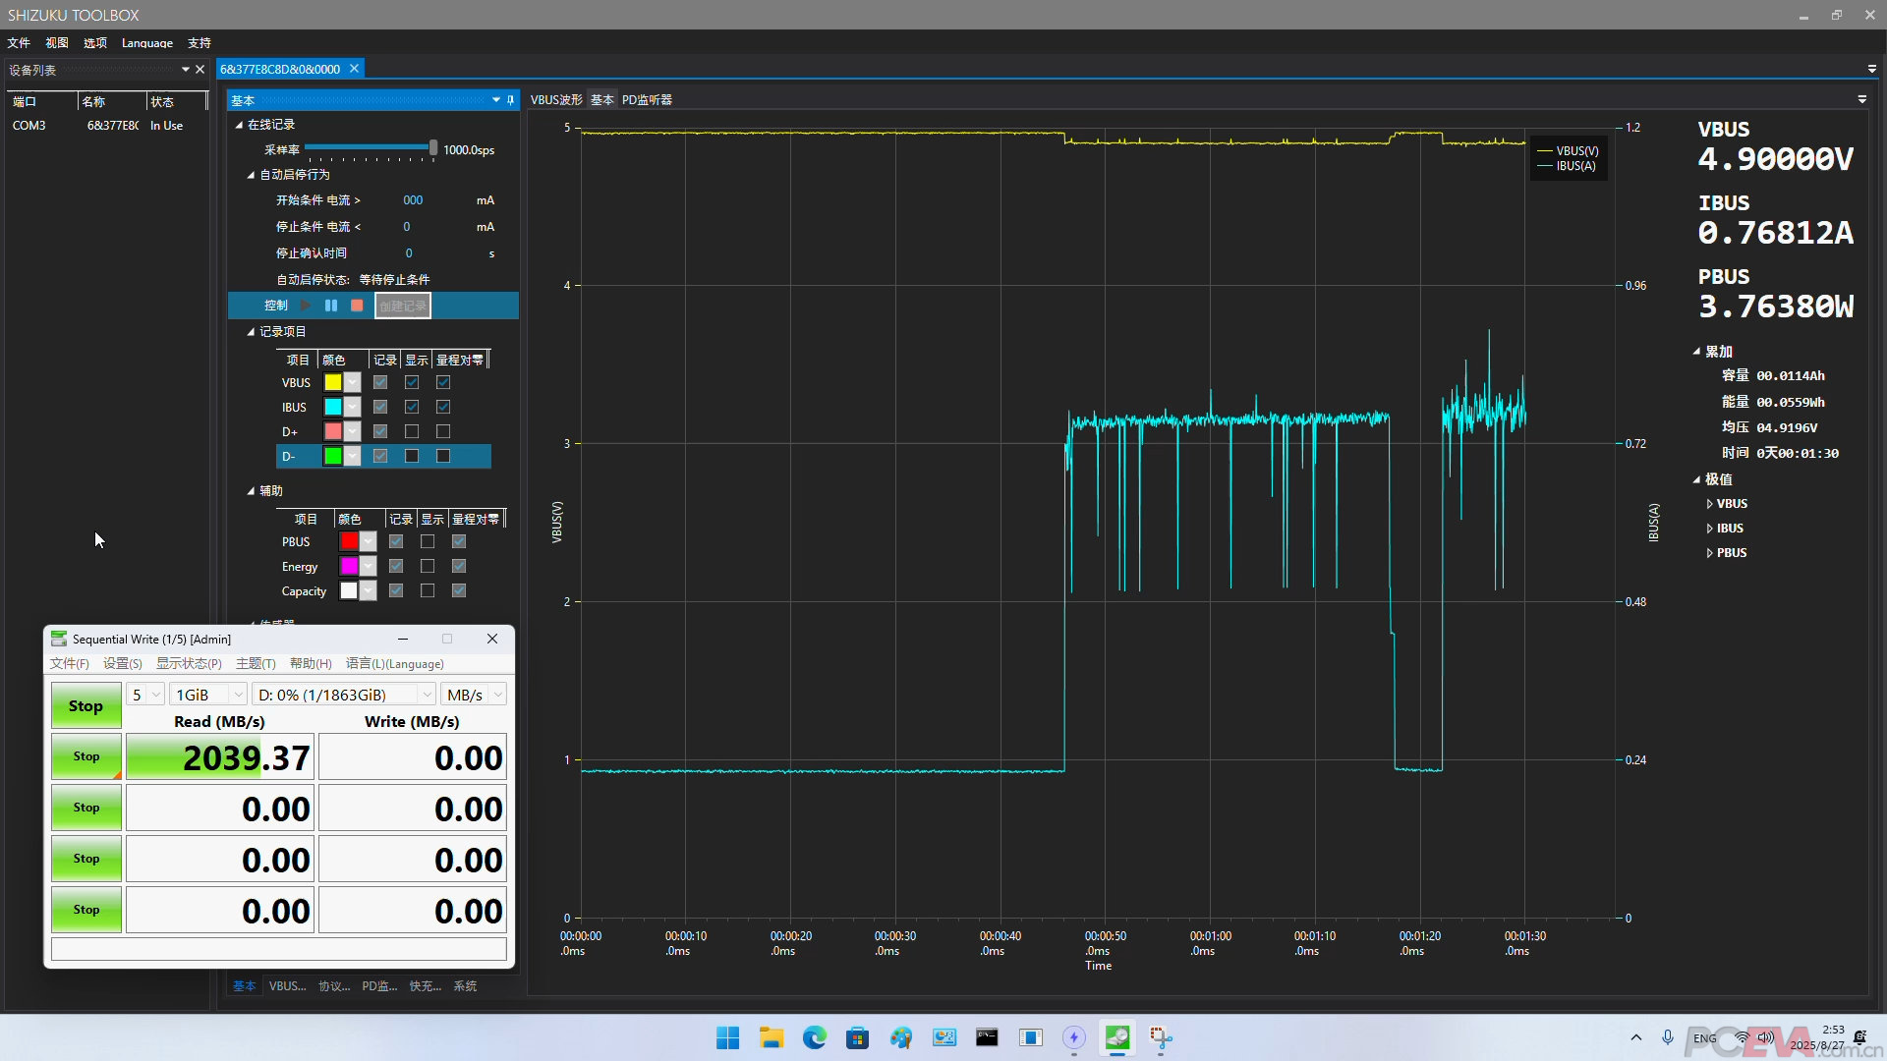
Task: Close the device list panel
Action: pos(200,70)
